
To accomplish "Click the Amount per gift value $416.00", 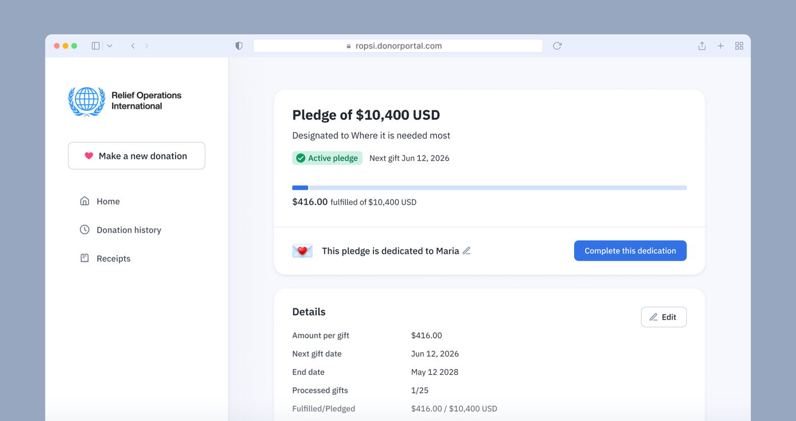I will click(427, 335).
